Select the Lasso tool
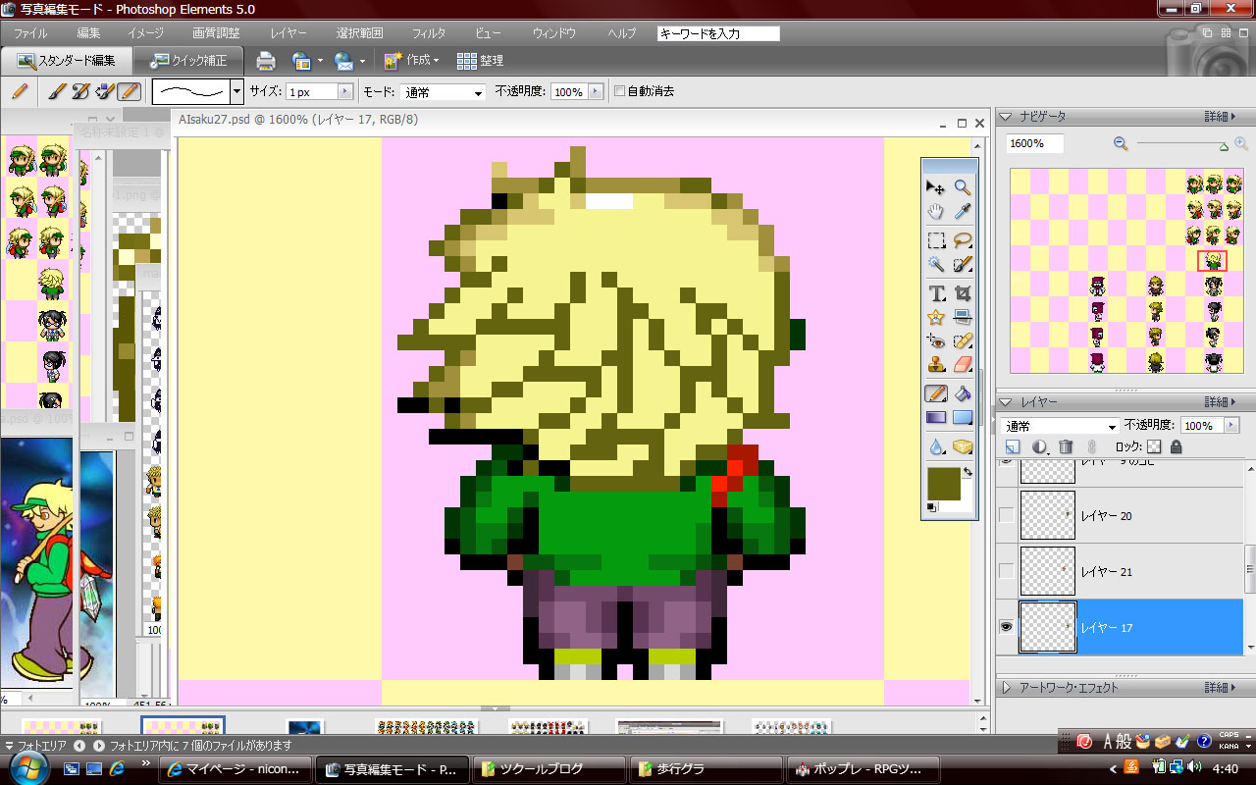This screenshot has width=1256, height=785. click(x=963, y=239)
